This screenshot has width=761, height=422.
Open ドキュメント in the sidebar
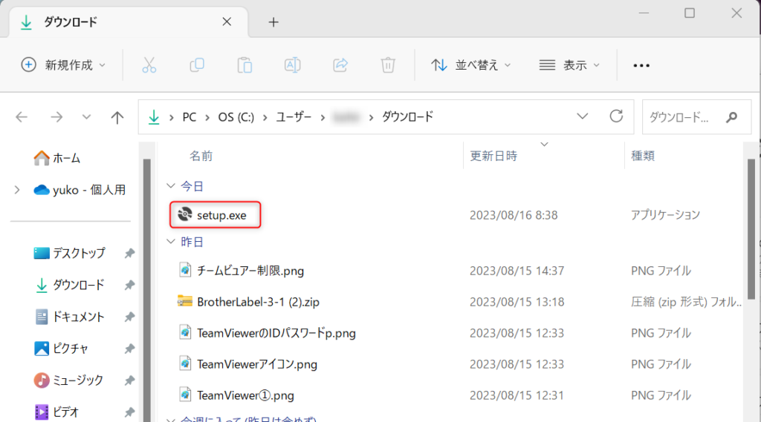[x=69, y=317]
